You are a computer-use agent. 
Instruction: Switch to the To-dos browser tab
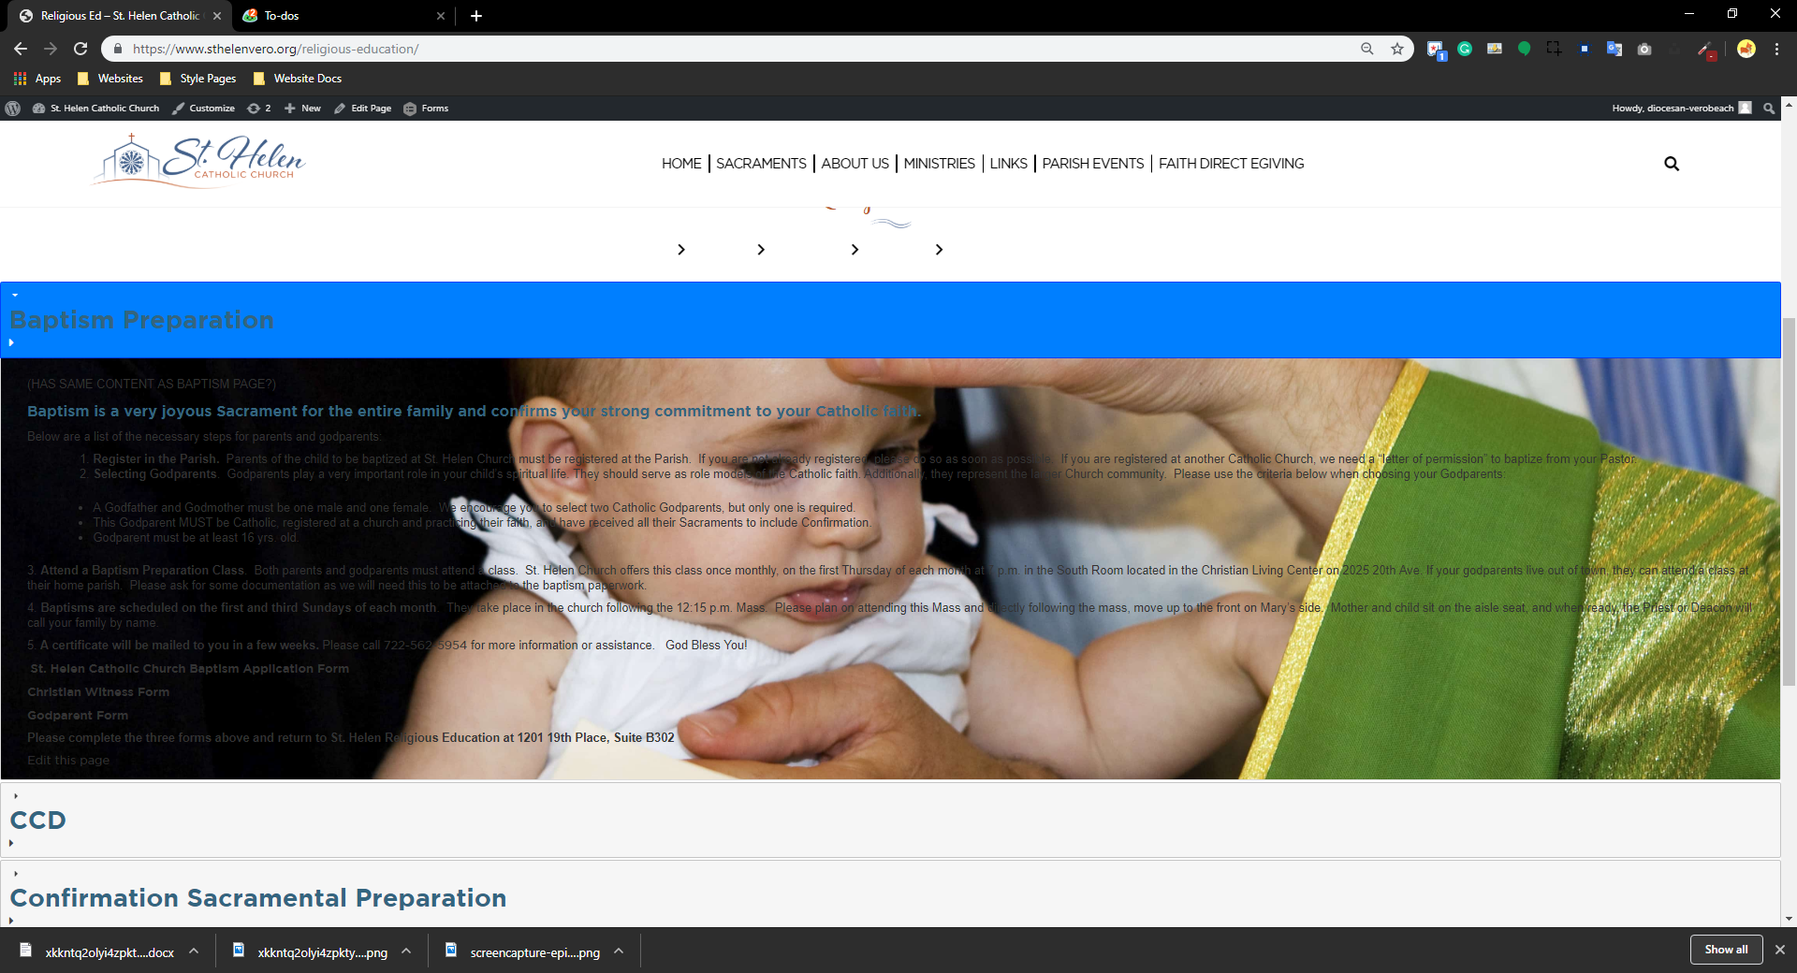[x=337, y=16]
